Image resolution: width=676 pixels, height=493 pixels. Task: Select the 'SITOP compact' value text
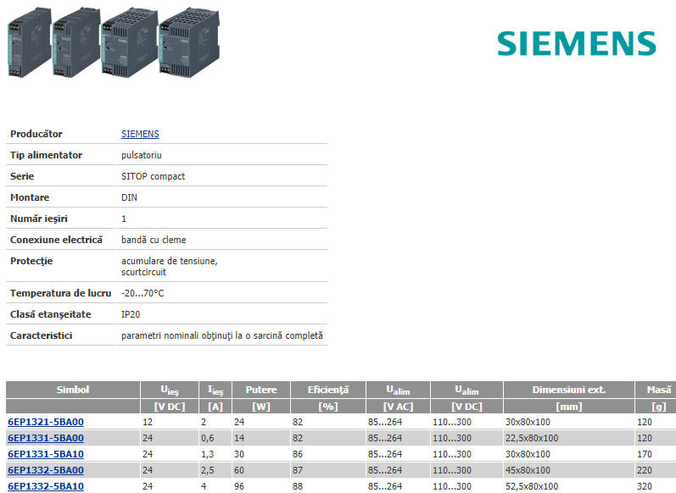point(153,176)
